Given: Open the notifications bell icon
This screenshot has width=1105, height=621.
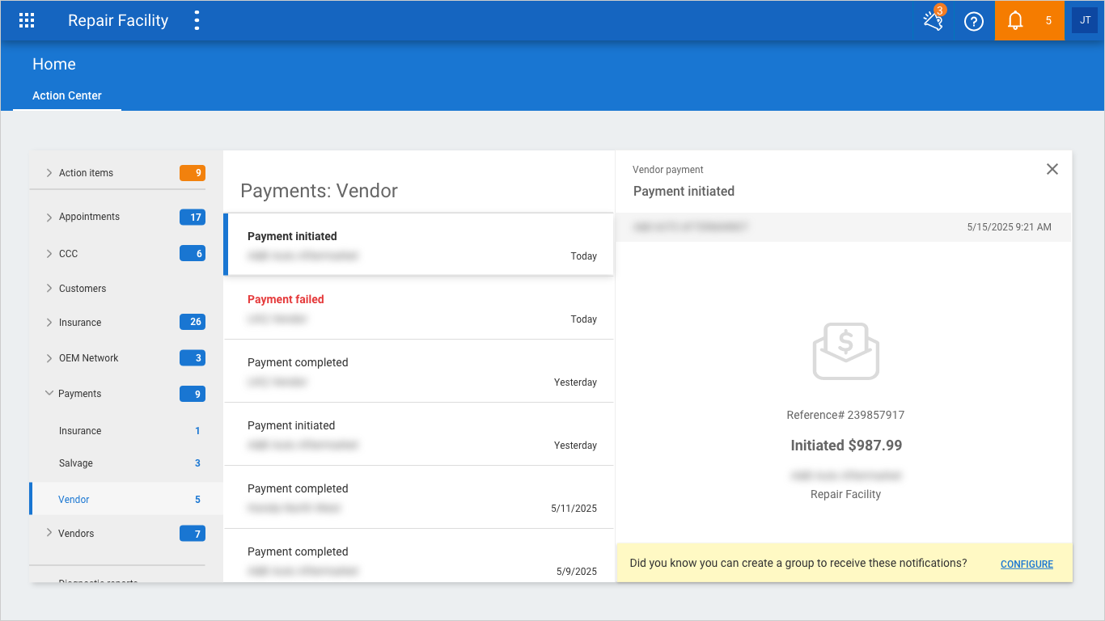Looking at the screenshot, I should 1015,21.
